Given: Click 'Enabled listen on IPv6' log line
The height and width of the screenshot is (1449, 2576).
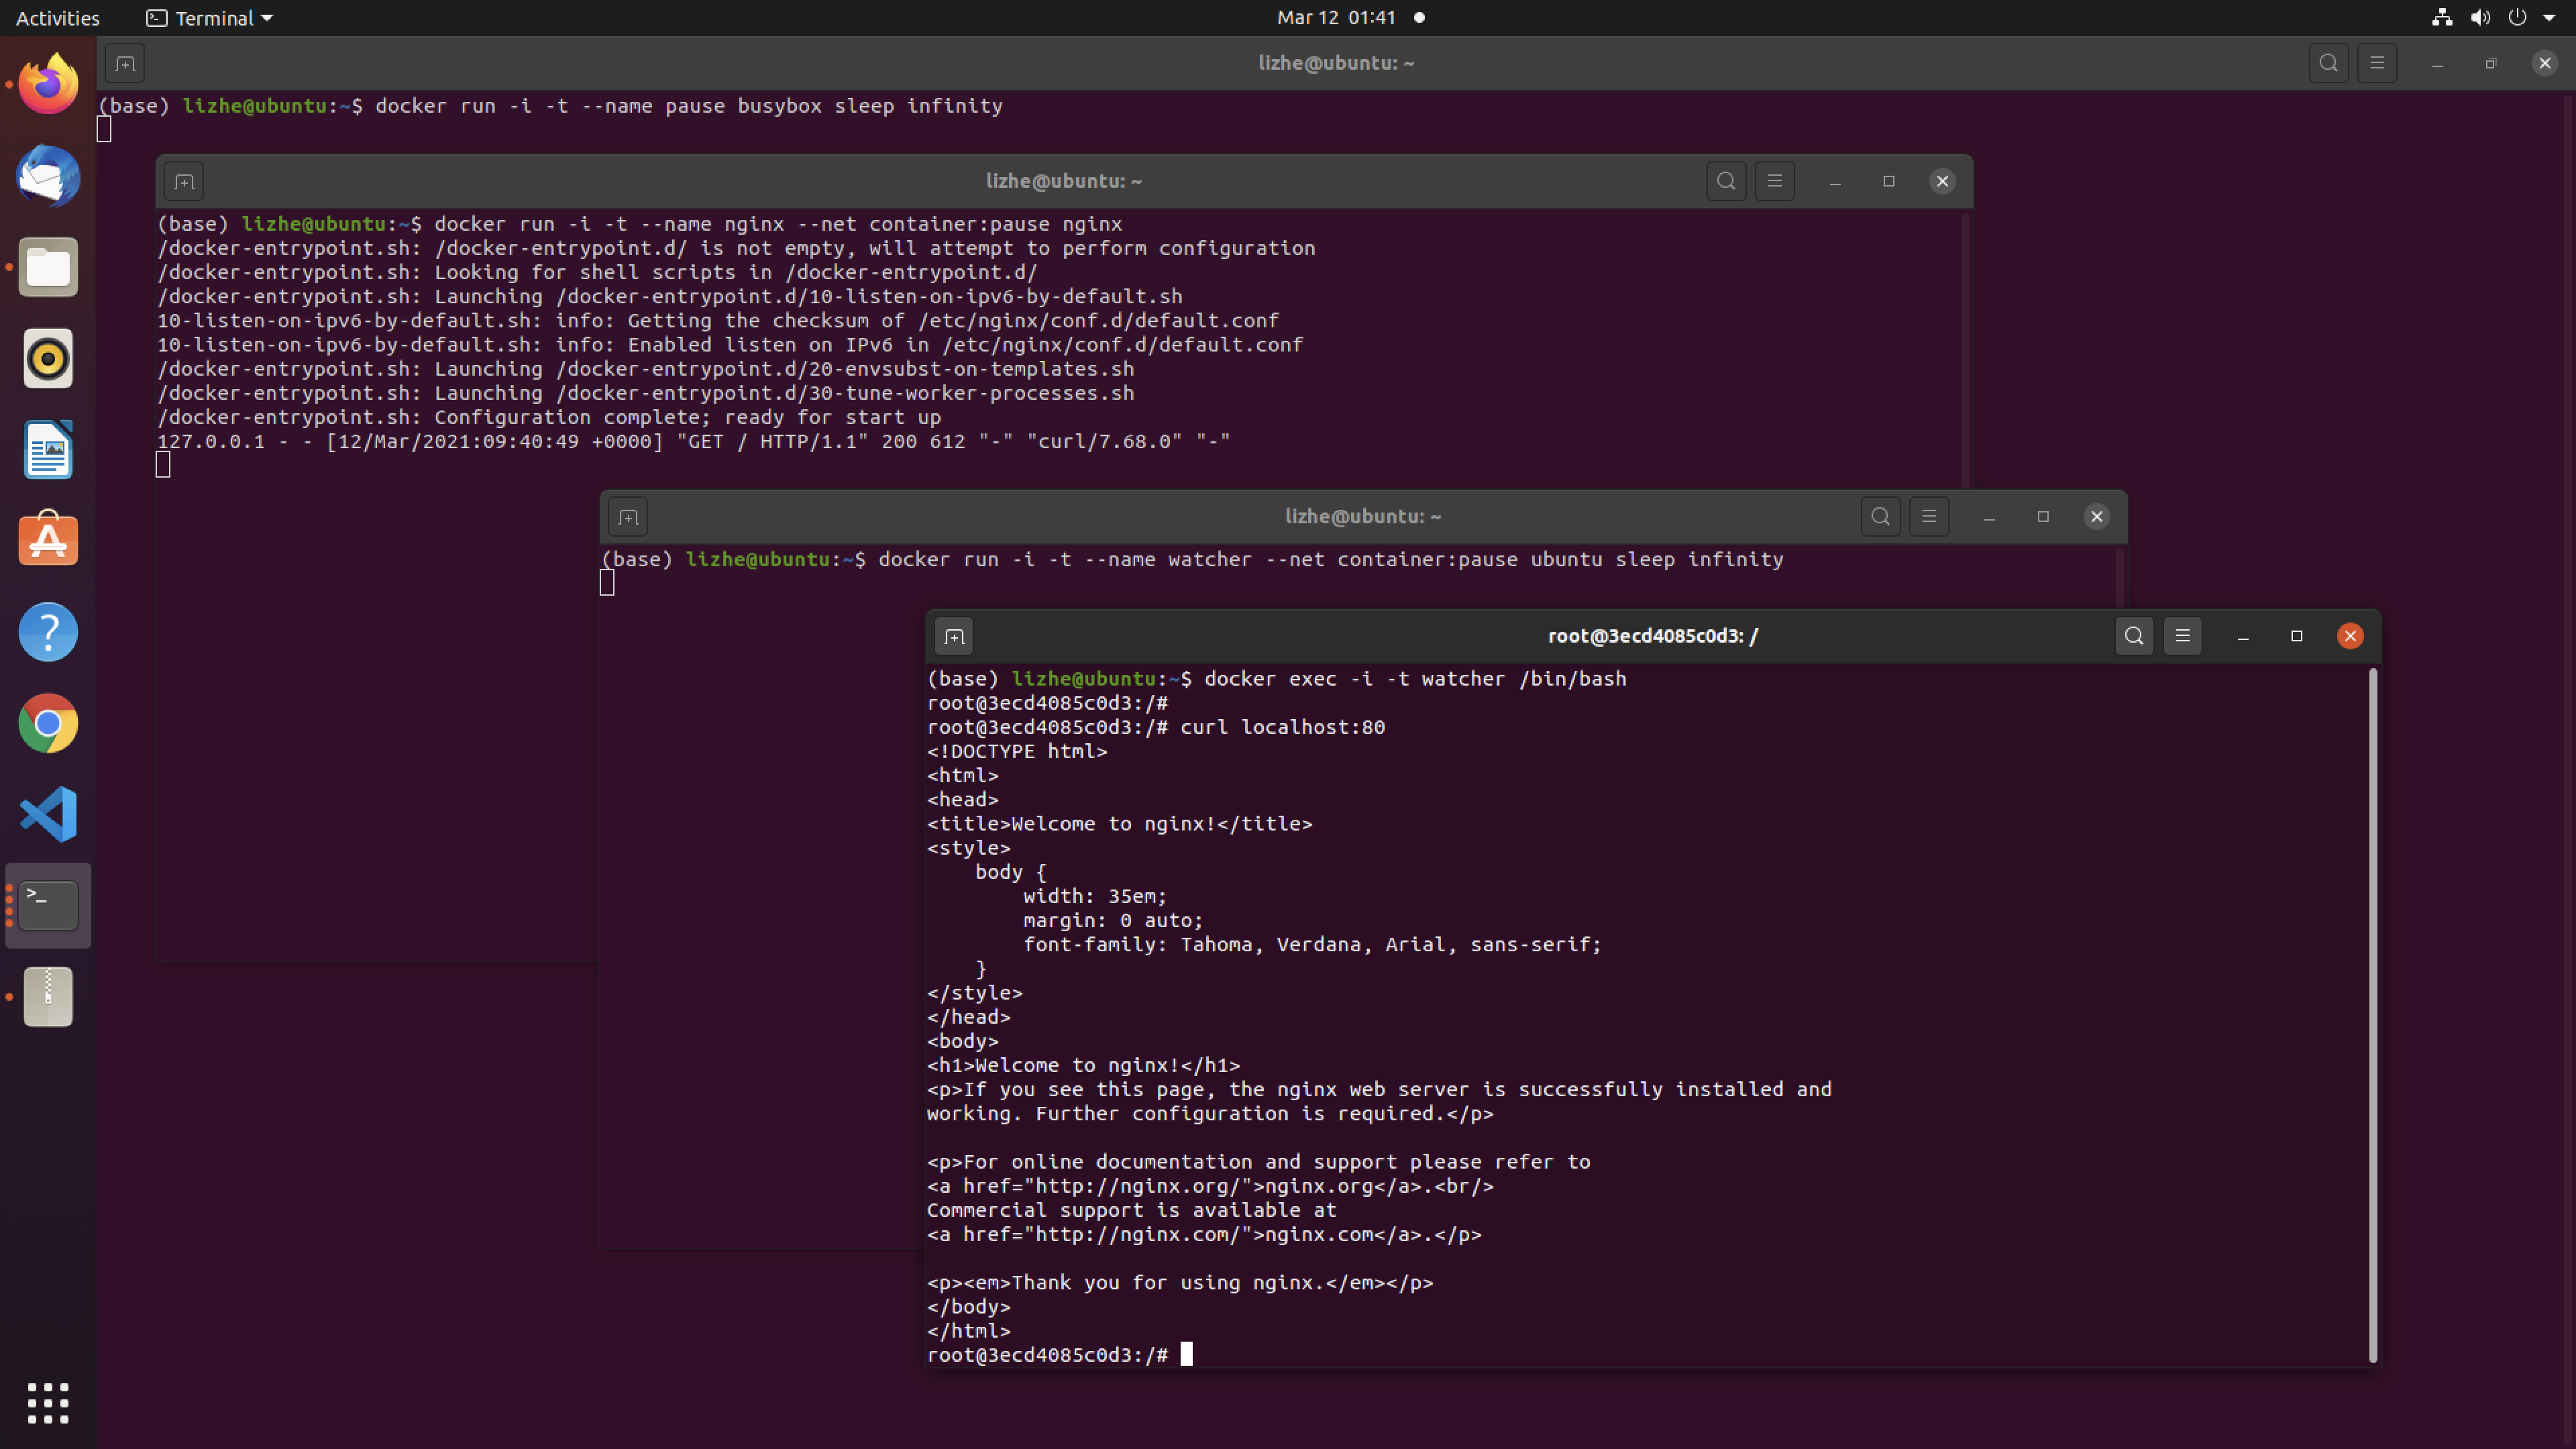Looking at the screenshot, I should (x=730, y=345).
